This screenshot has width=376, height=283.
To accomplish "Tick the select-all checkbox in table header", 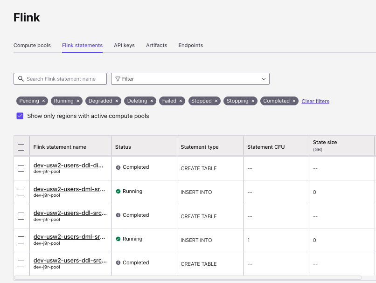I will pos(21,147).
